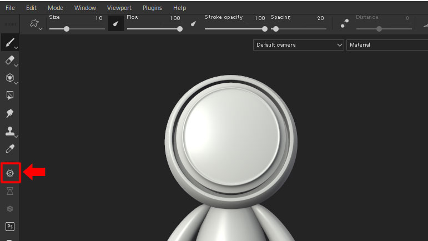Open the Plugins menu
428x241 pixels.
(x=152, y=8)
